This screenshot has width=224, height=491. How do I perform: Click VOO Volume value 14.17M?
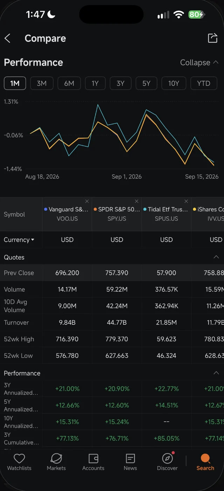pos(67,289)
